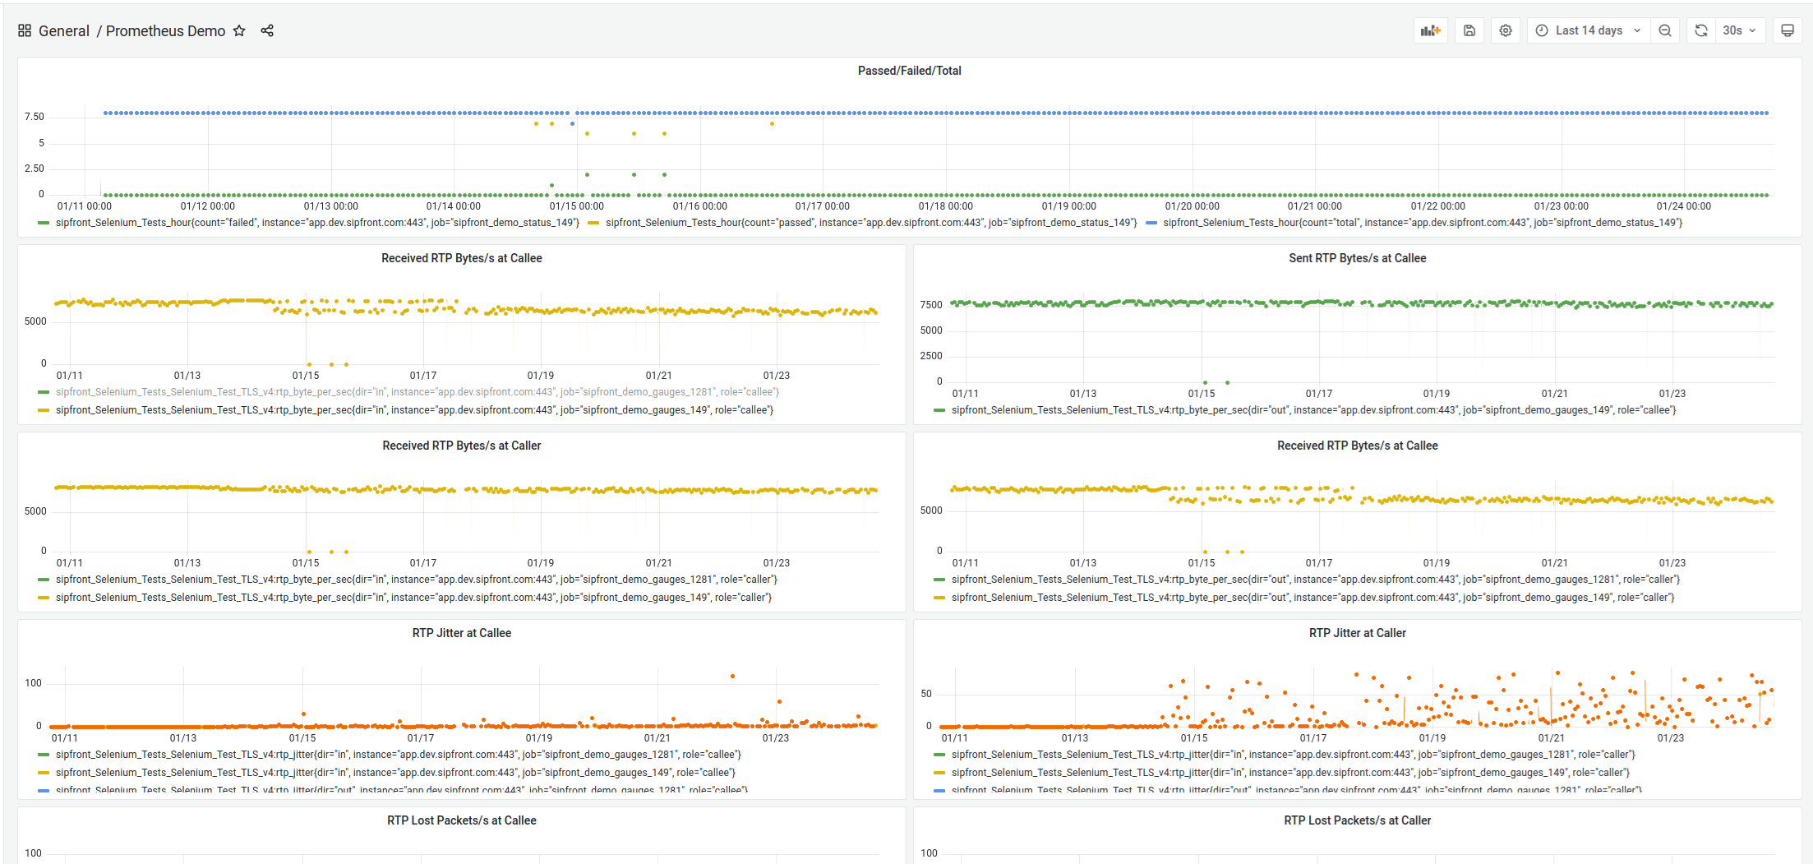Toggle dir="out" gauges_149 caller legend entry

click(x=1313, y=598)
